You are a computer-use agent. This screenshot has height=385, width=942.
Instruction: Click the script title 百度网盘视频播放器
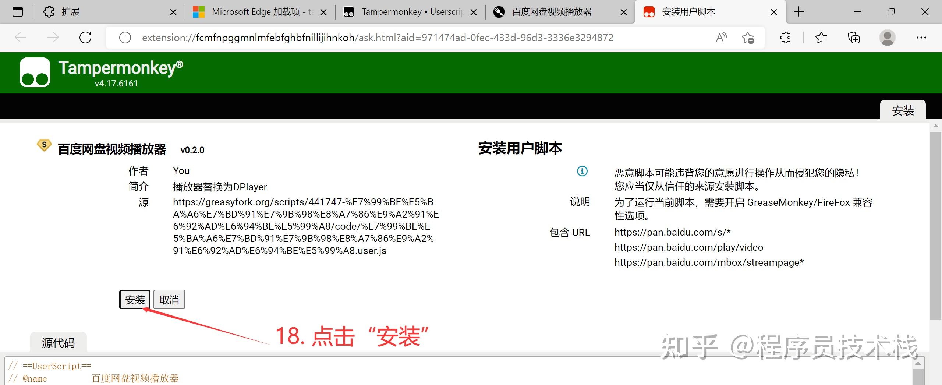(x=112, y=149)
